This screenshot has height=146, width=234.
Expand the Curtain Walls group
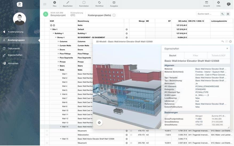[58, 46]
